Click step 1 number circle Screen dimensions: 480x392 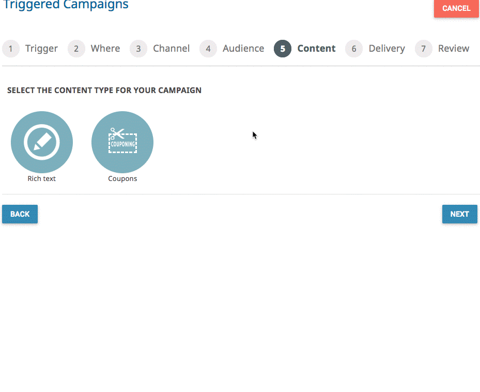click(x=11, y=49)
